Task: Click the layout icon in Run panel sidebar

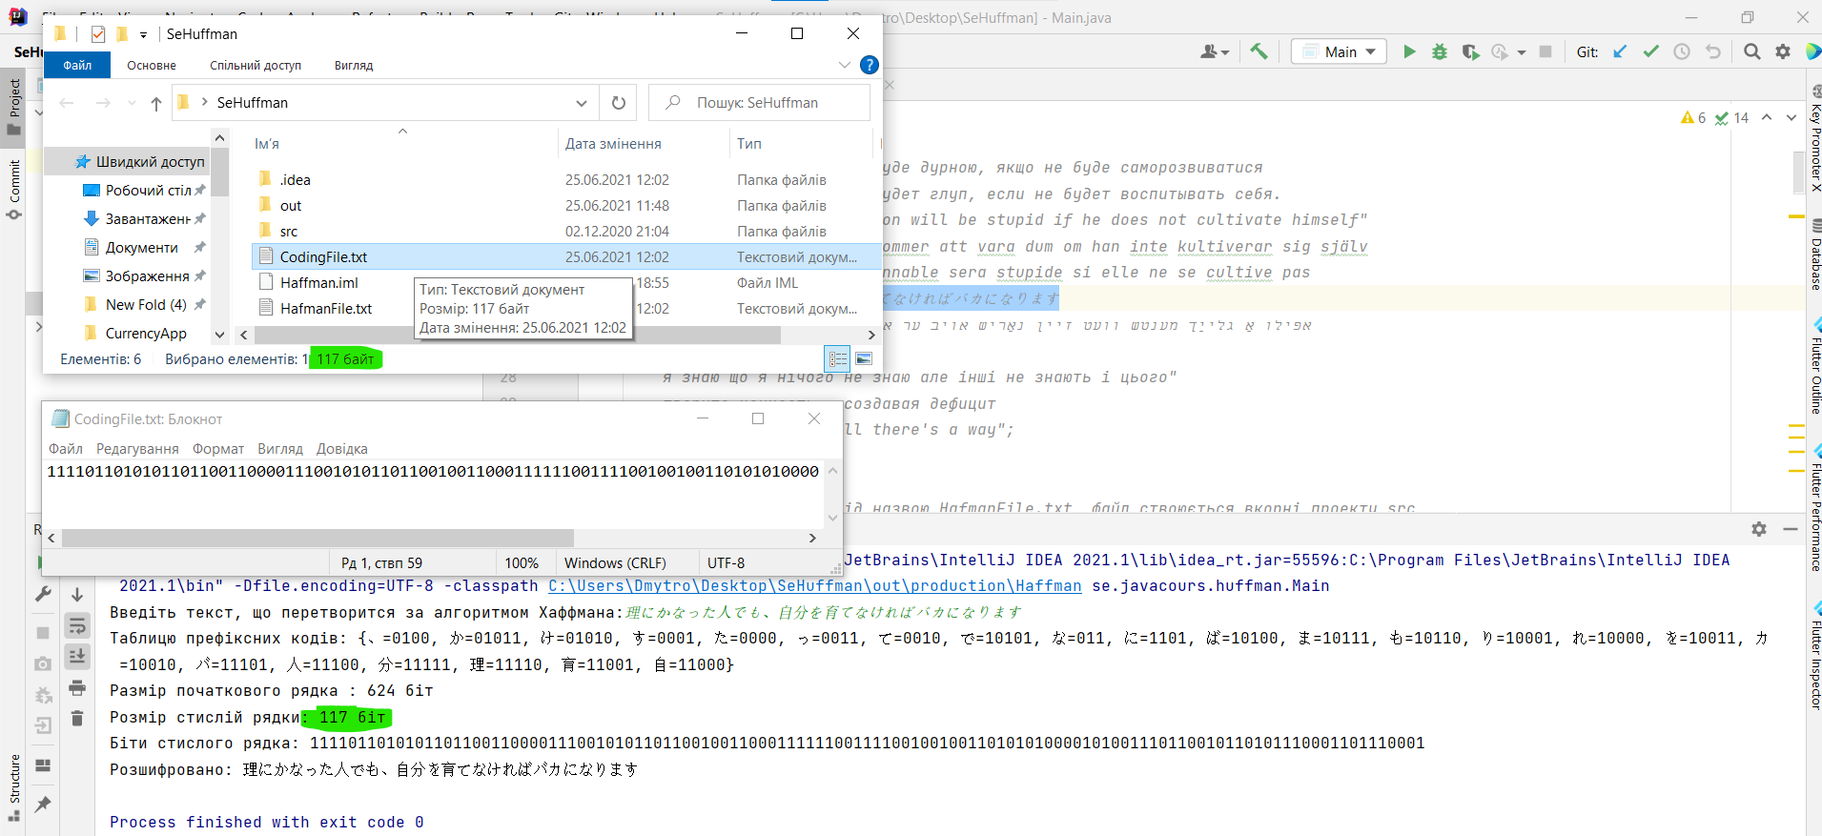Action: pos(43,765)
